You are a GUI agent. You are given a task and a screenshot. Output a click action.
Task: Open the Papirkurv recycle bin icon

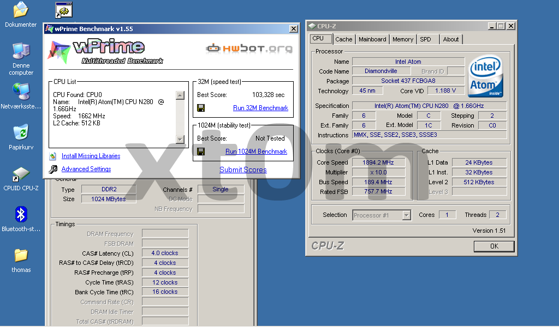tap(21, 132)
